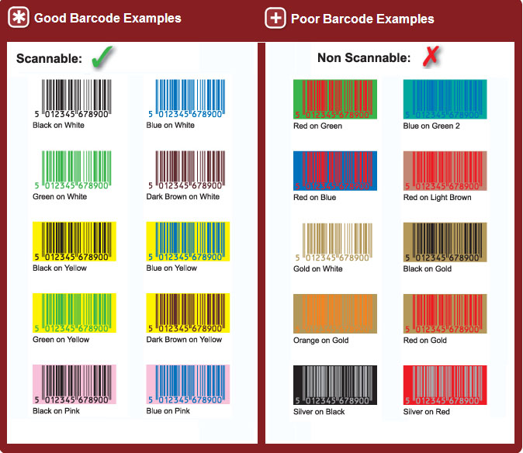Click the green checkmark next to Scannable
Image resolution: width=523 pixels, height=453 pixels.
102,57
